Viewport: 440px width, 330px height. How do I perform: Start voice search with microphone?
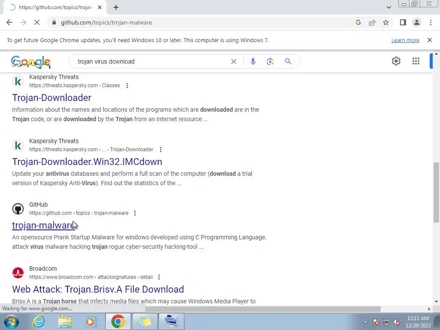point(253,61)
